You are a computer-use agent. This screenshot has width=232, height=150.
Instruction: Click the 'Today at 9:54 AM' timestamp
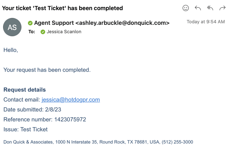click(x=206, y=22)
